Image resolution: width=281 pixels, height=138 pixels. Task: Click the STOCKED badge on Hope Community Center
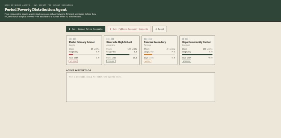point(187,61)
